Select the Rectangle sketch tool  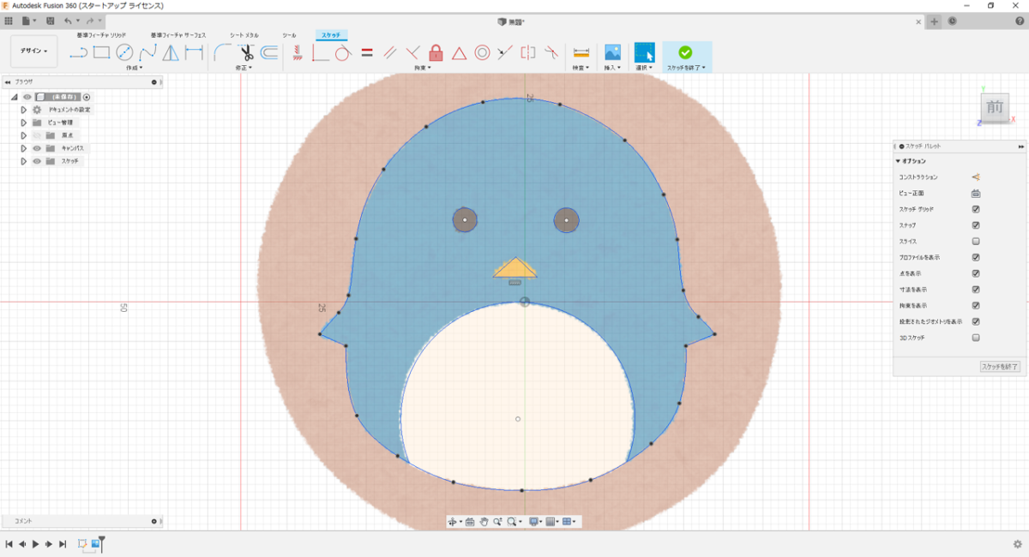point(101,53)
